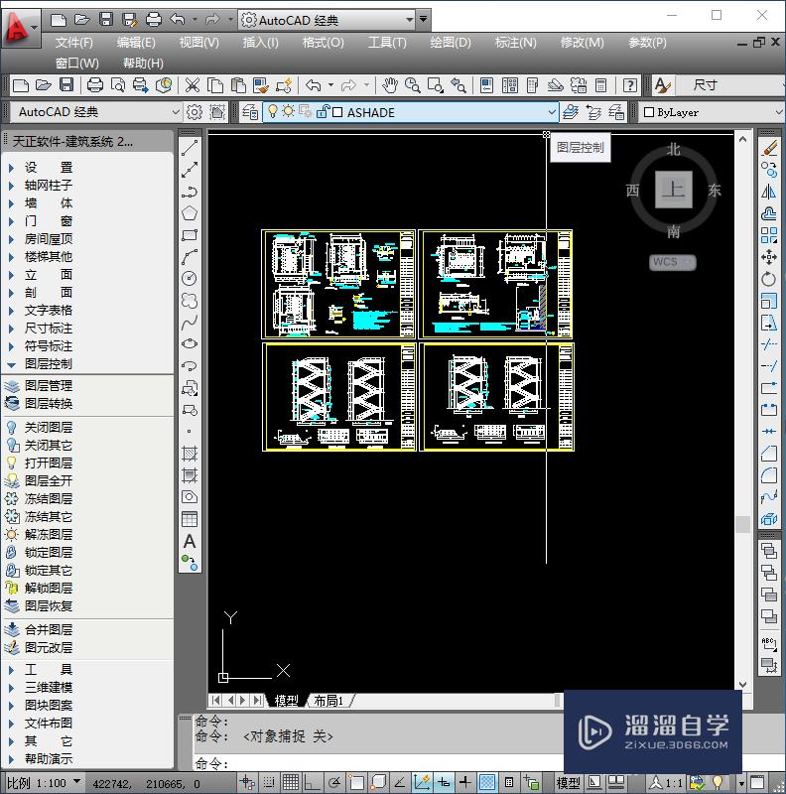Screen dimensions: 786x794
Task: Switch to the 布局1 layout tab
Action: [x=328, y=701]
